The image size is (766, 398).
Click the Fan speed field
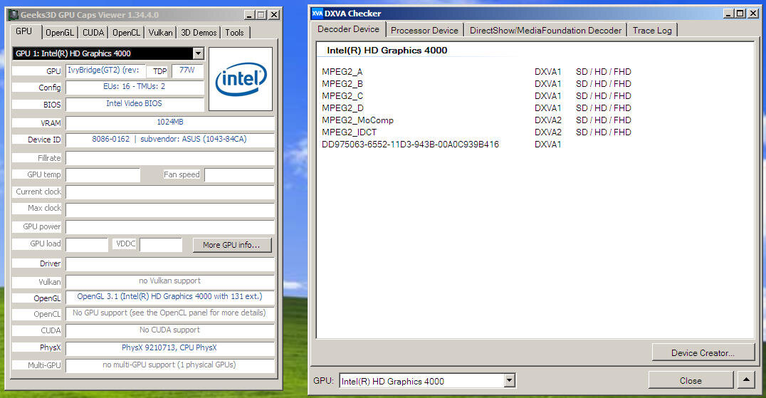click(x=239, y=175)
